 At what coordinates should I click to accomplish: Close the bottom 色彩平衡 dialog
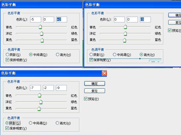tap(105, 73)
